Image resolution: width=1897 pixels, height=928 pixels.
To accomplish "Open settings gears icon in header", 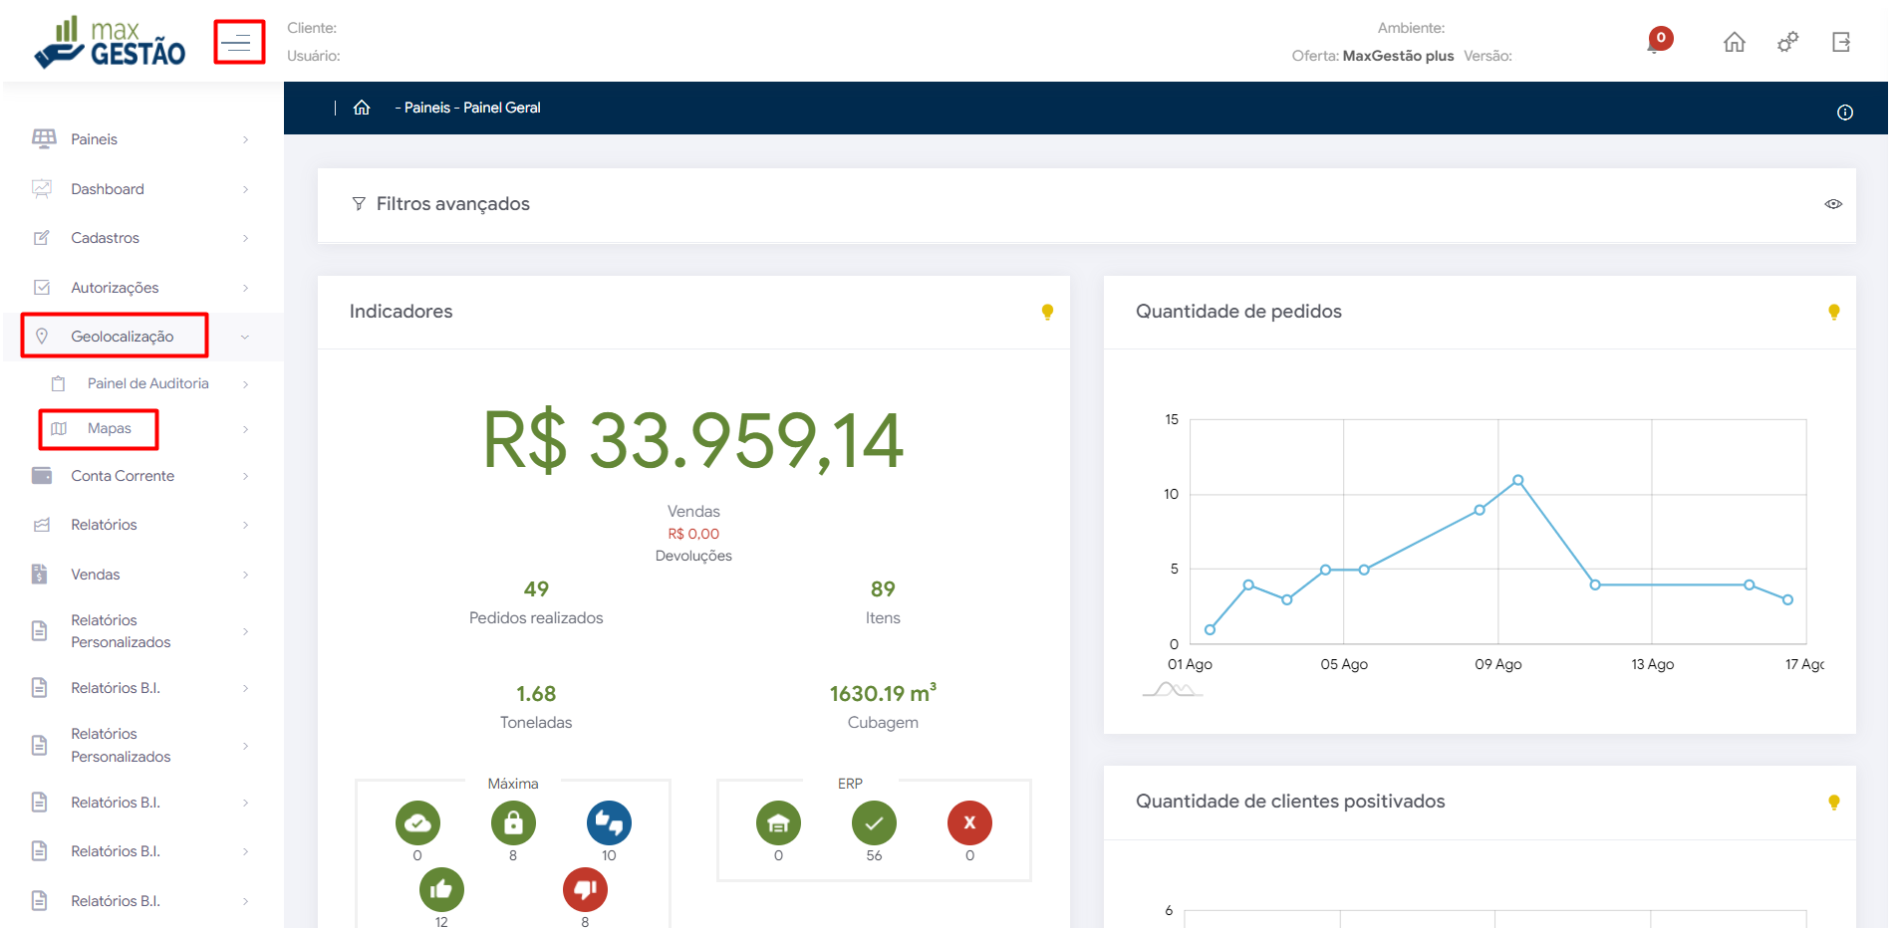I will coord(1787,42).
